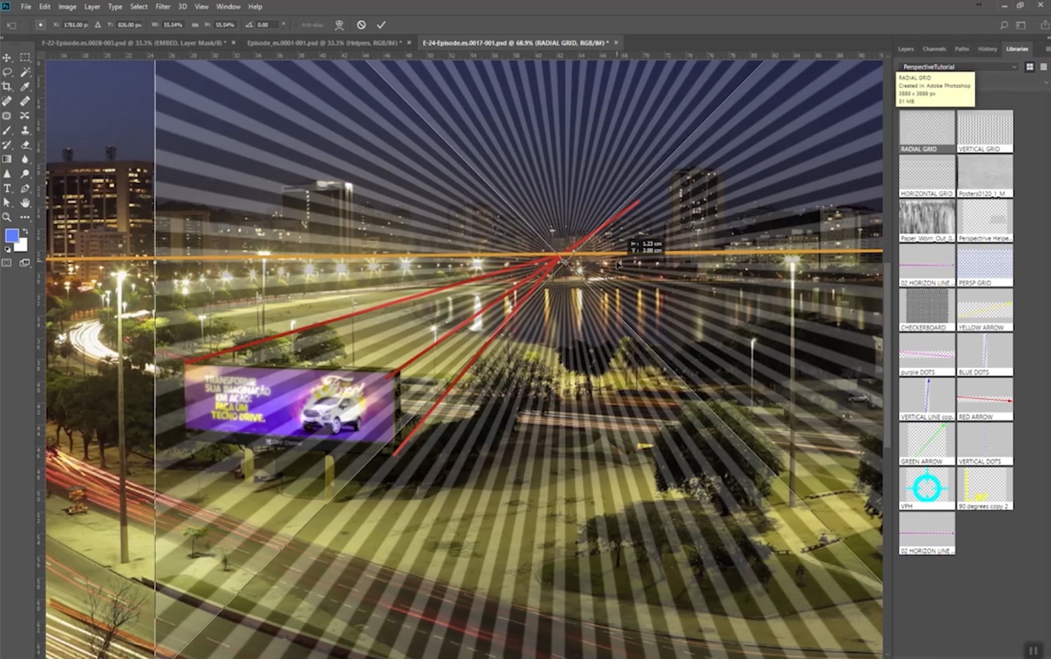
Task: Select the Zoom tool
Action: tap(7, 217)
